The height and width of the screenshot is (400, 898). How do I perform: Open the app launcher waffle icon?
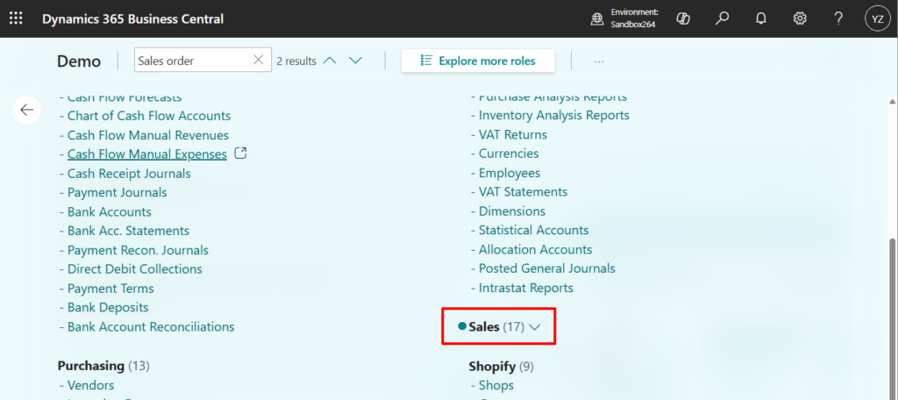point(16,18)
